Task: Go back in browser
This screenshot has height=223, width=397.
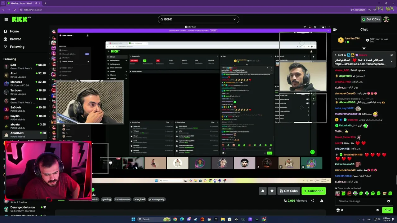Action: click(3, 10)
